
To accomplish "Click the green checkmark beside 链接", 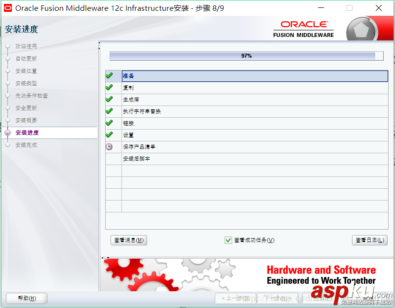I will (109, 123).
